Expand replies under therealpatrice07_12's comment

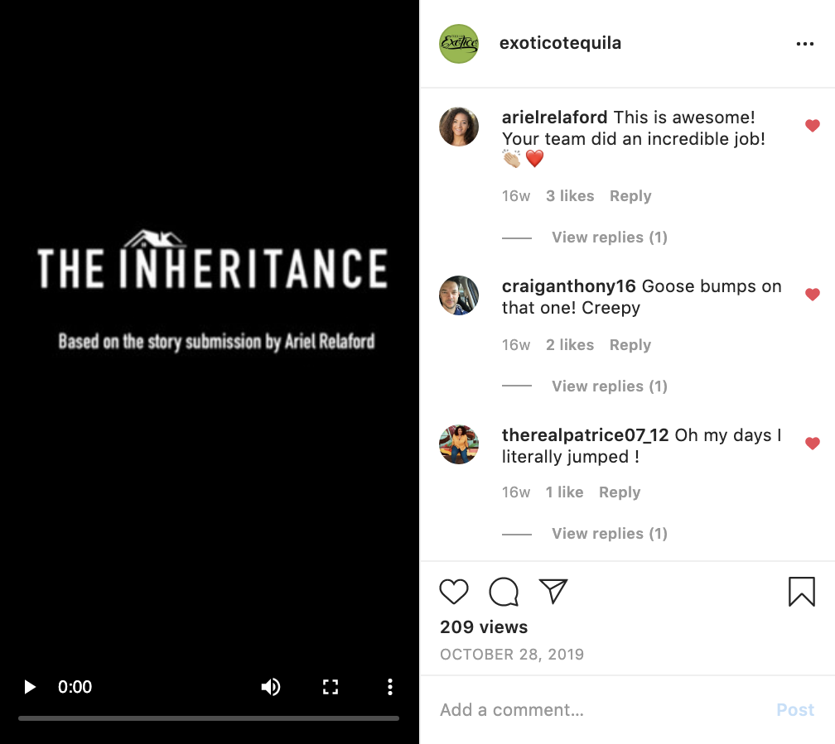[609, 534]
